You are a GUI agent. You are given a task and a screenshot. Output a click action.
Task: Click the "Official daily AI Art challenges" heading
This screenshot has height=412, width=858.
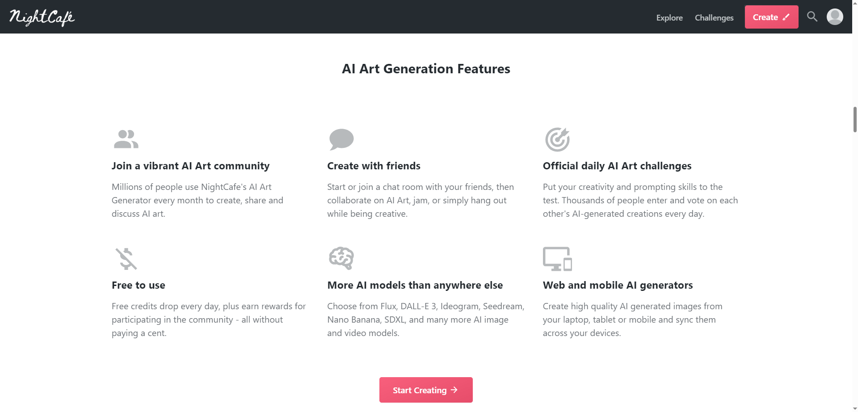617,166
